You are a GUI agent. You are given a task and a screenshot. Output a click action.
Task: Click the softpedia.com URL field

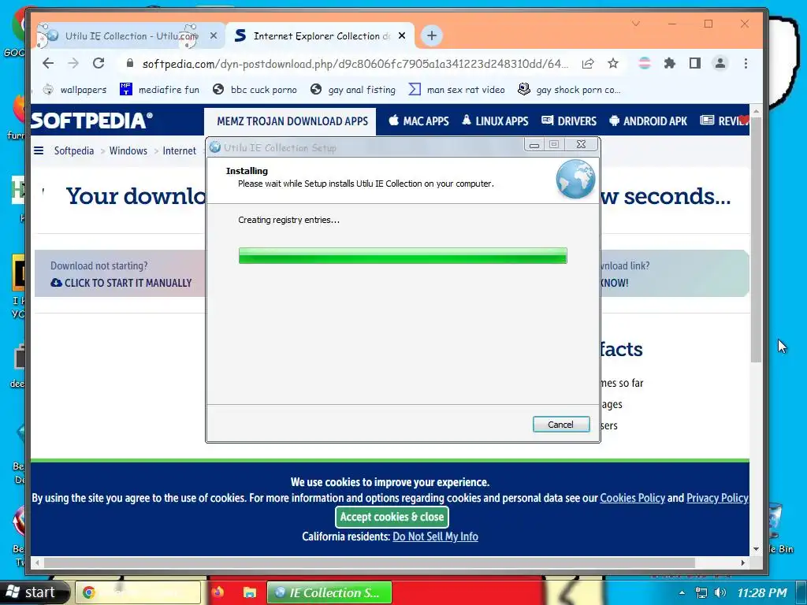coord(355,64)
